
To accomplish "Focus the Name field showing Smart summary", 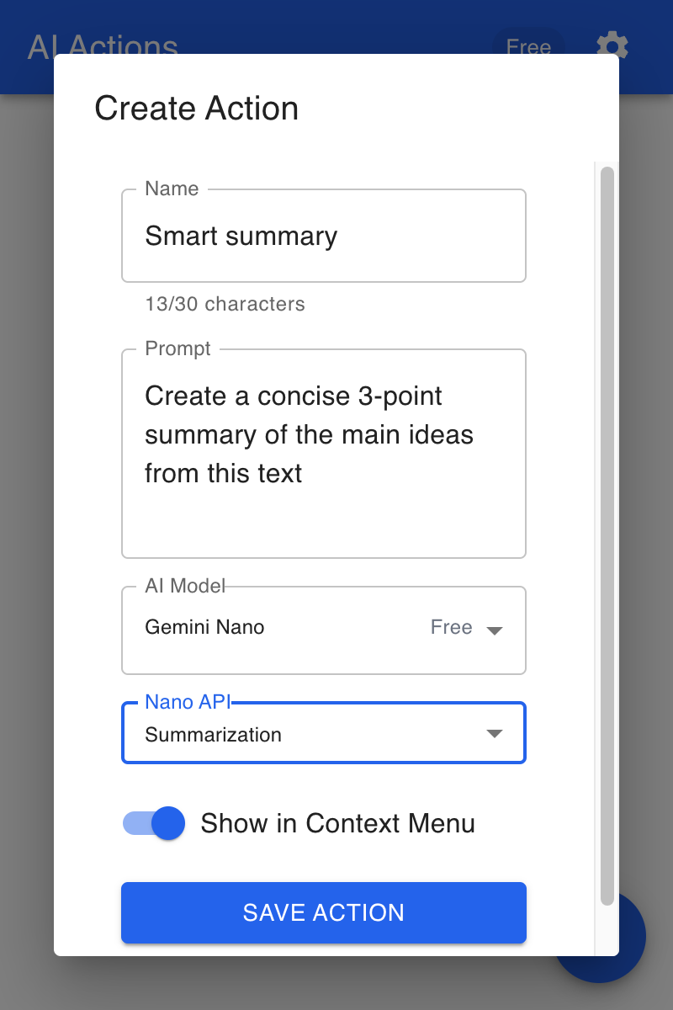I will (x=324, y=236).
